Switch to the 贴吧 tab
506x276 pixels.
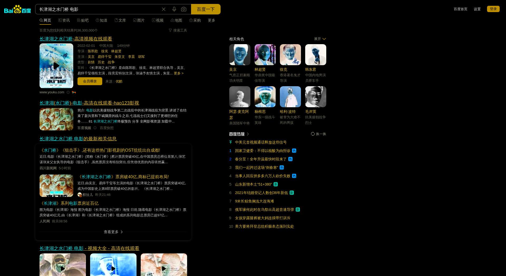point(83,20)
